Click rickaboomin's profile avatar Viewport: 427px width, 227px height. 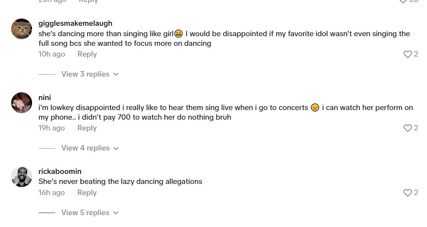21,176
